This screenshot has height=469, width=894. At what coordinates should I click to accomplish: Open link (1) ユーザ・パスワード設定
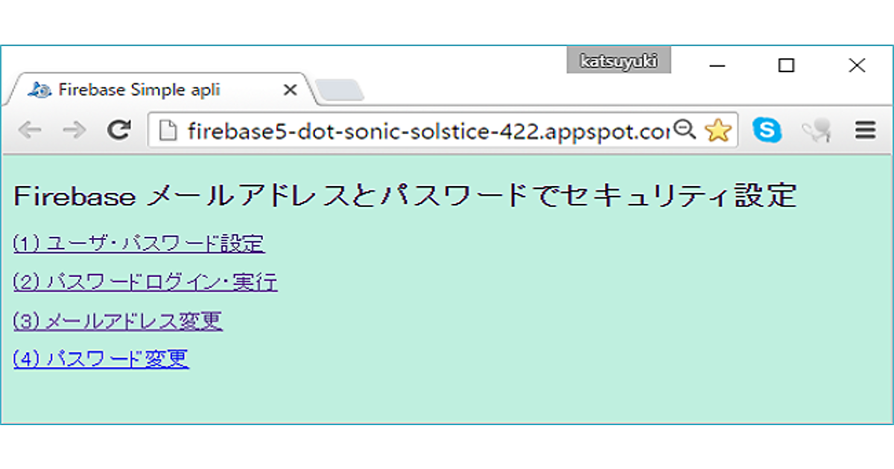click(139, 243)
